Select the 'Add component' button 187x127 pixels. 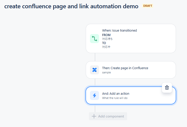pos(108,116)
